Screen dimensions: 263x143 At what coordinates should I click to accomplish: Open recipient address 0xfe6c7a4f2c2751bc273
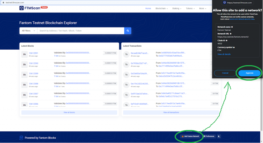tap(171, 96)
